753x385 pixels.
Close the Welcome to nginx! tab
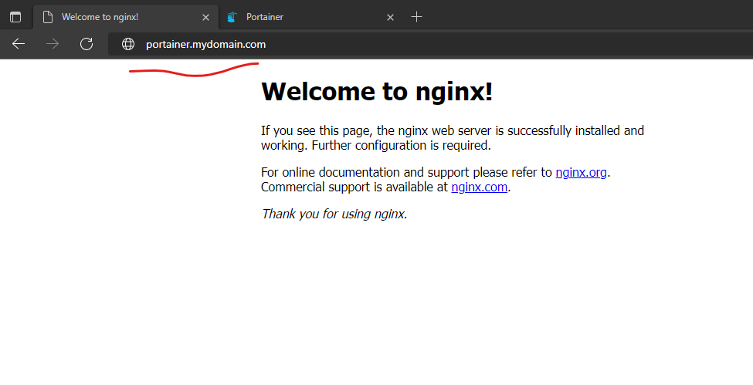tap(205, 17)
